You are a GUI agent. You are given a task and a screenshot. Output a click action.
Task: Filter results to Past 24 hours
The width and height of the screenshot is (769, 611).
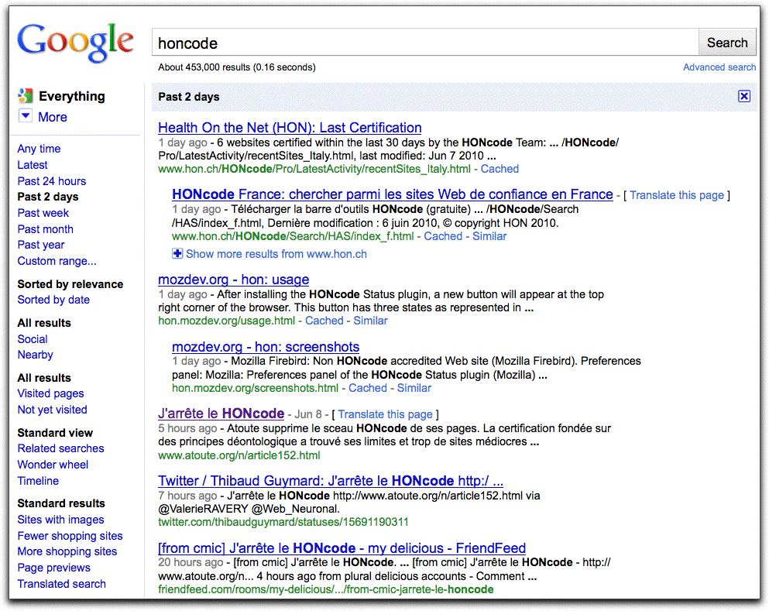pos(51,181)
